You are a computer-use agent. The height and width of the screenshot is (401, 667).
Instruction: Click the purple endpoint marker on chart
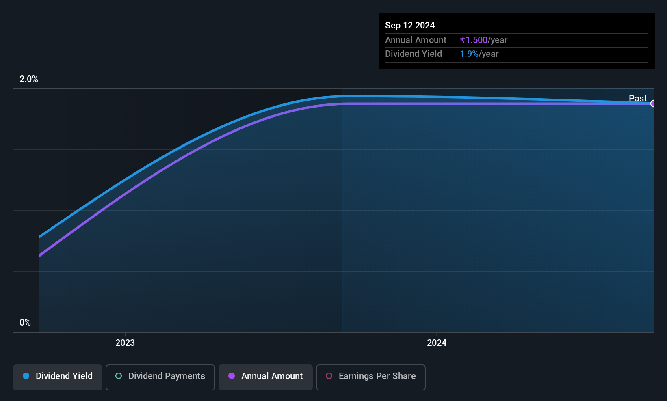pyautogui.click(x=653, y=103)
